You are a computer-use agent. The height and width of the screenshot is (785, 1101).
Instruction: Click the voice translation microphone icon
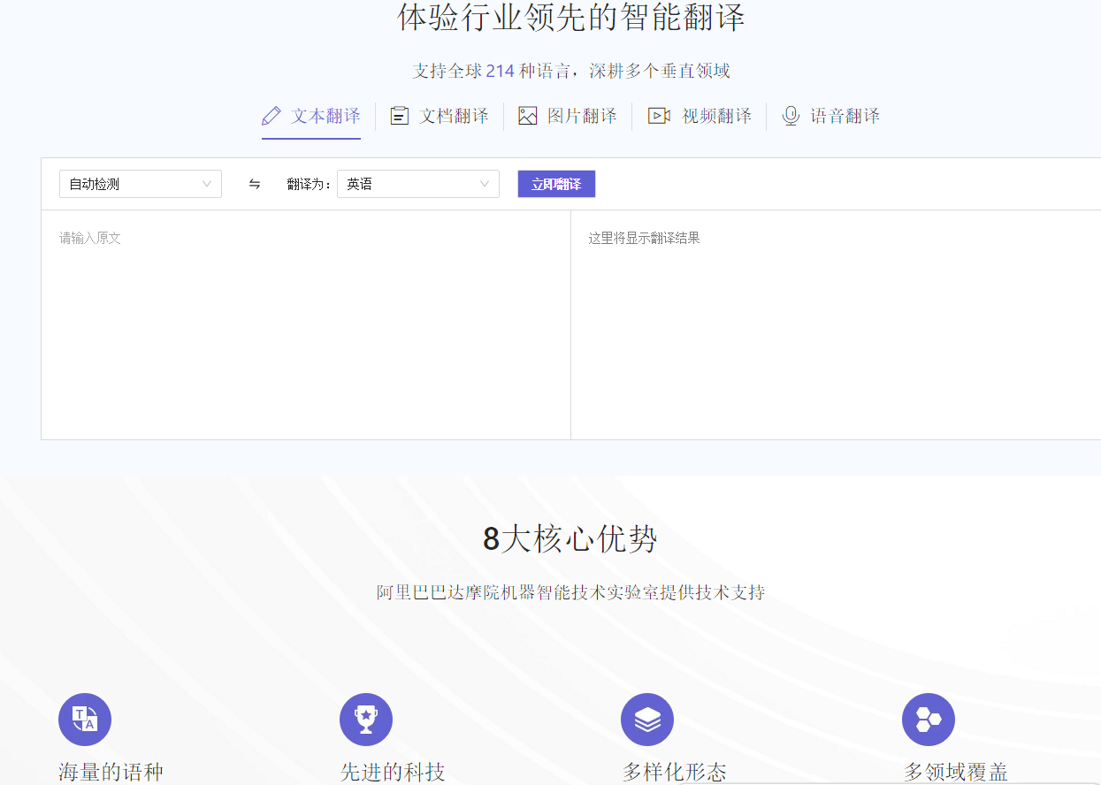point(791,116)
